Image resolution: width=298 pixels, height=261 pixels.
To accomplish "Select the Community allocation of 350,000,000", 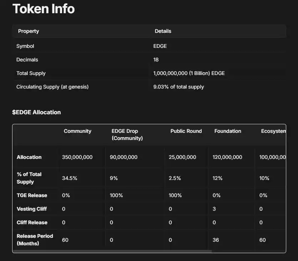I will [77, 157].
